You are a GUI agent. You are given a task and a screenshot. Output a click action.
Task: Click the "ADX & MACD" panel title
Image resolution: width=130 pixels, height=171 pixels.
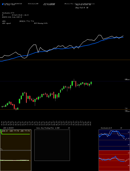pos(8,128)
